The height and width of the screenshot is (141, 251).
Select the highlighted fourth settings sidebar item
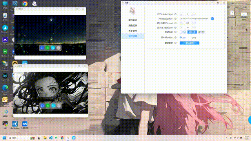(133, 36)
